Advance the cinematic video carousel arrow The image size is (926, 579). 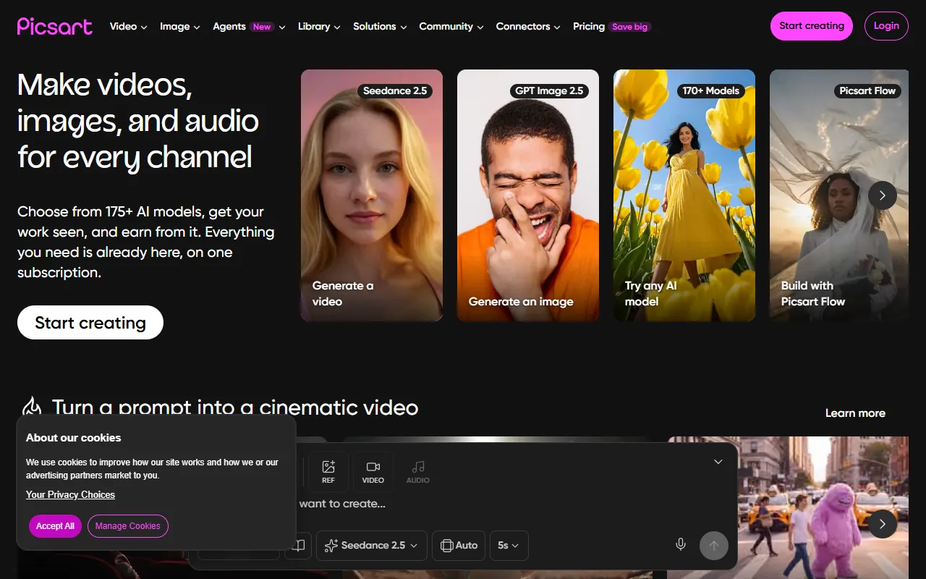pos(883,524)
